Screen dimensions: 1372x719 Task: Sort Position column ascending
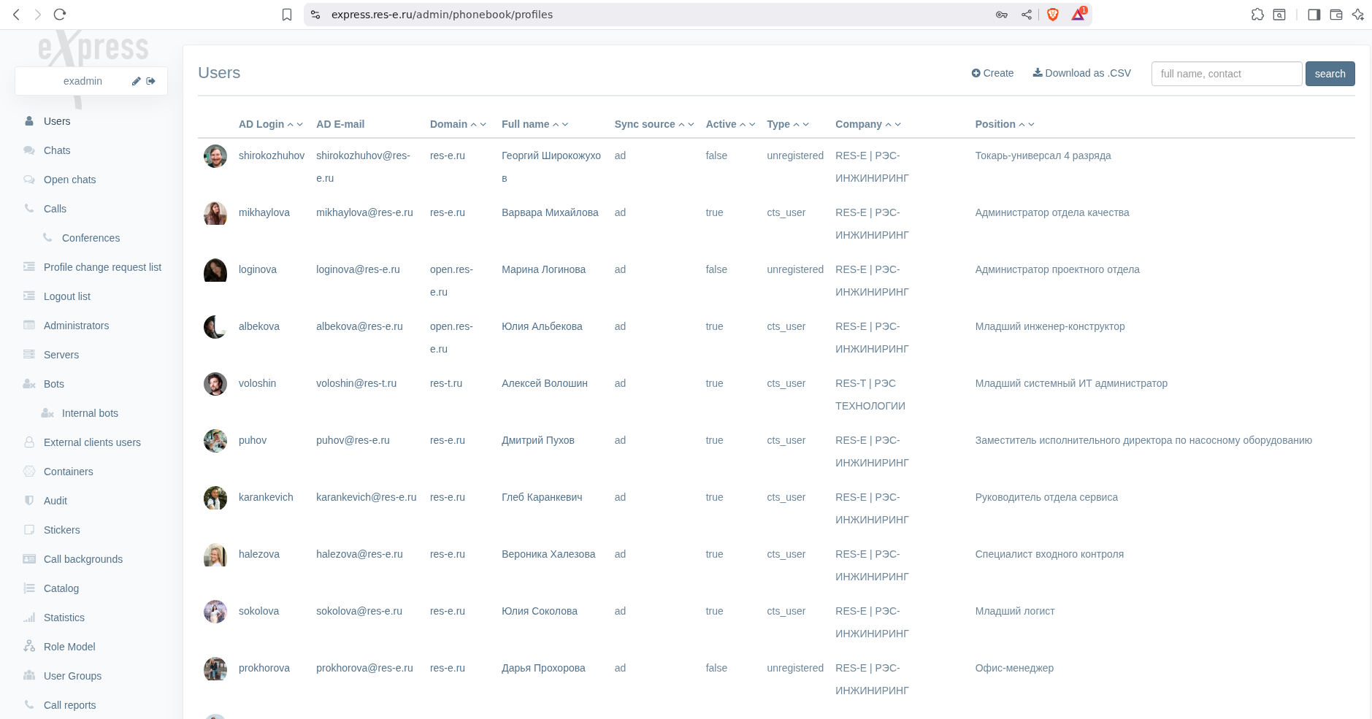click(1022, 125)
